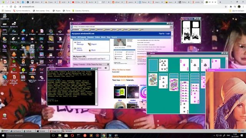Launch the Progress Quest desktop icon
246x138 pixels.
coord(51,63)
